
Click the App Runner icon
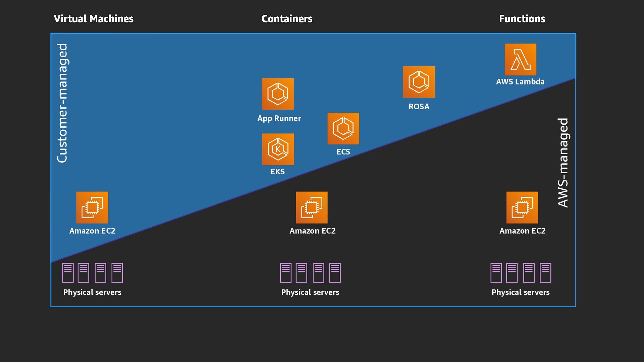pos(278,94)
